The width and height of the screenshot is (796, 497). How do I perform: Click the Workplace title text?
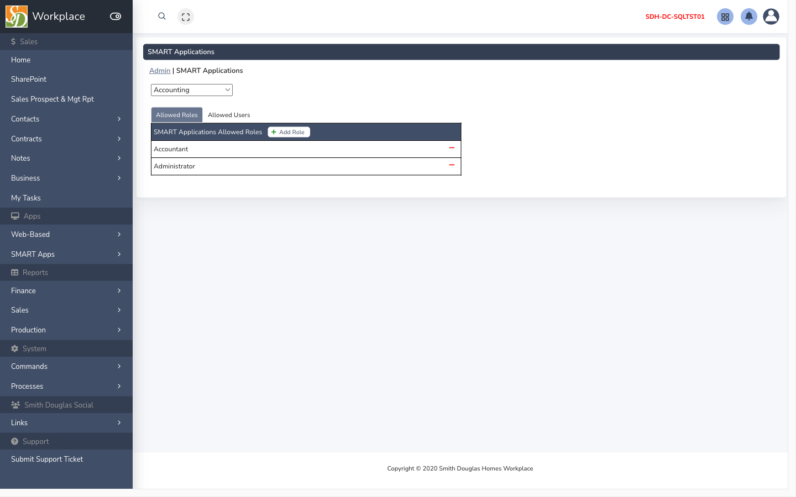tap(59, 17)
